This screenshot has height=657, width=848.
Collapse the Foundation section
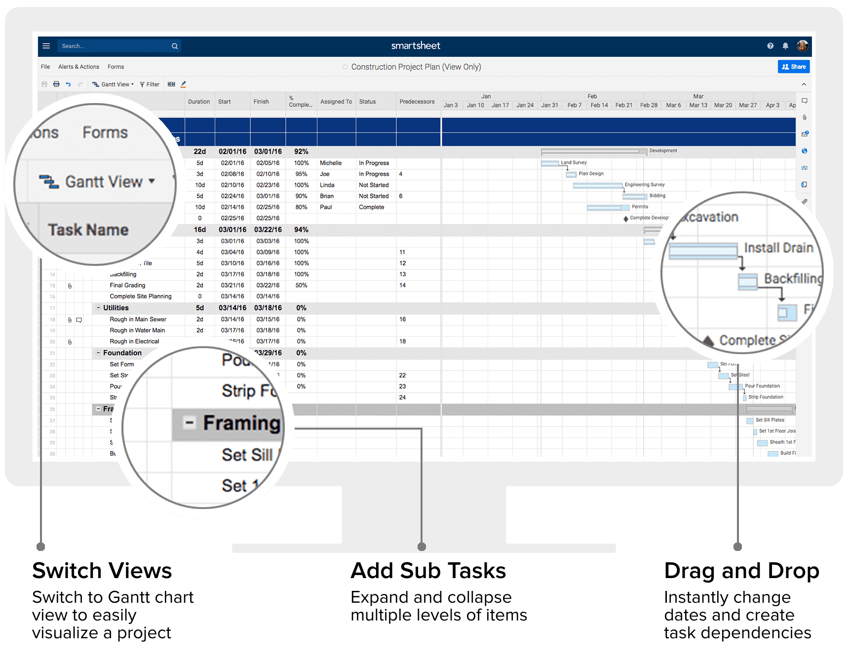(98, 353)
